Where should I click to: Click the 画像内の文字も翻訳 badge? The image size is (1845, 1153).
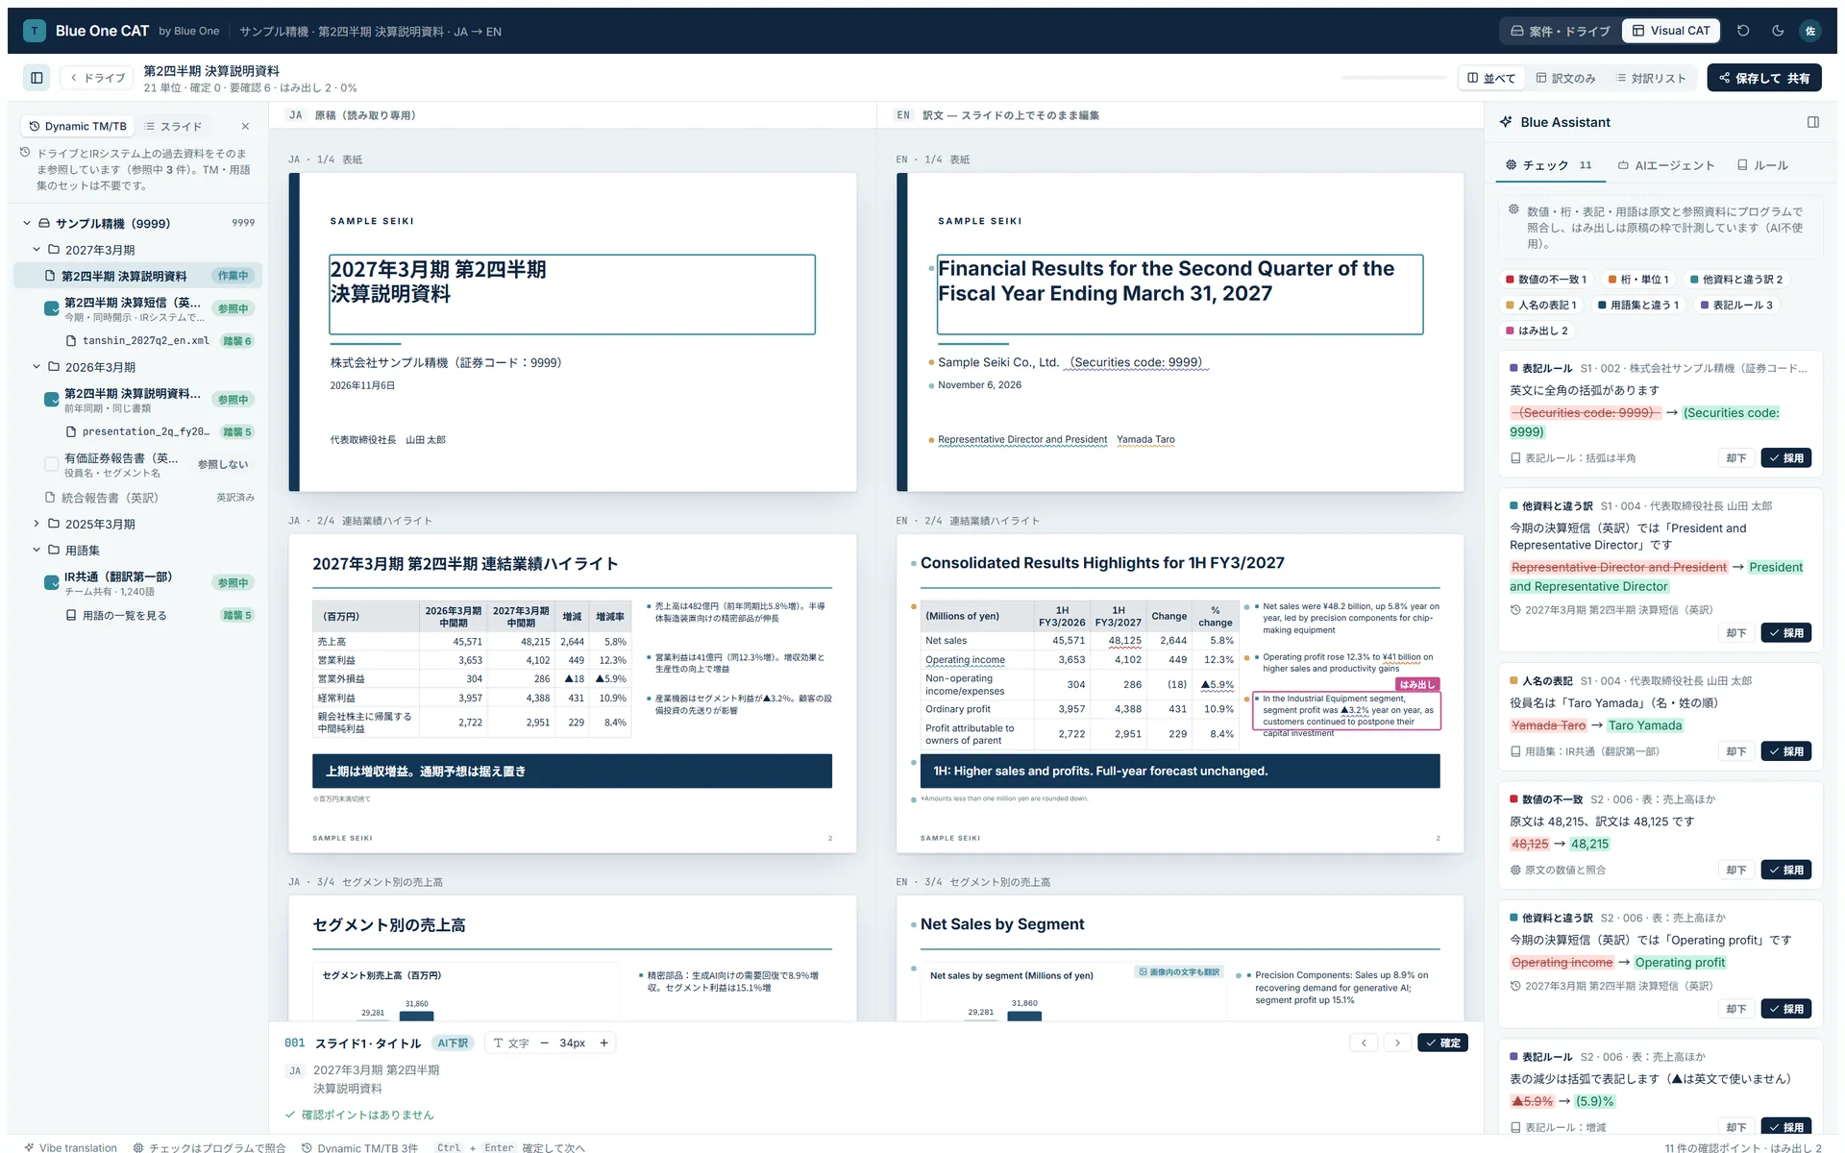1180,971
